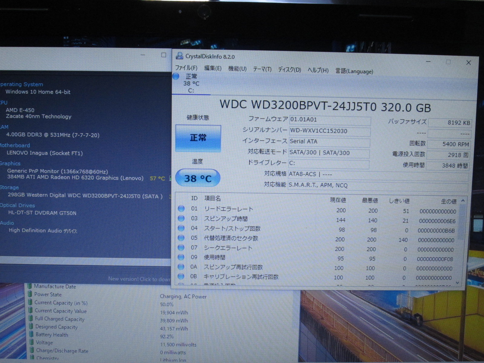This screenshot has width=484, height=363.
Task: Click the 正常 health status button
Action: coord(198,138)
